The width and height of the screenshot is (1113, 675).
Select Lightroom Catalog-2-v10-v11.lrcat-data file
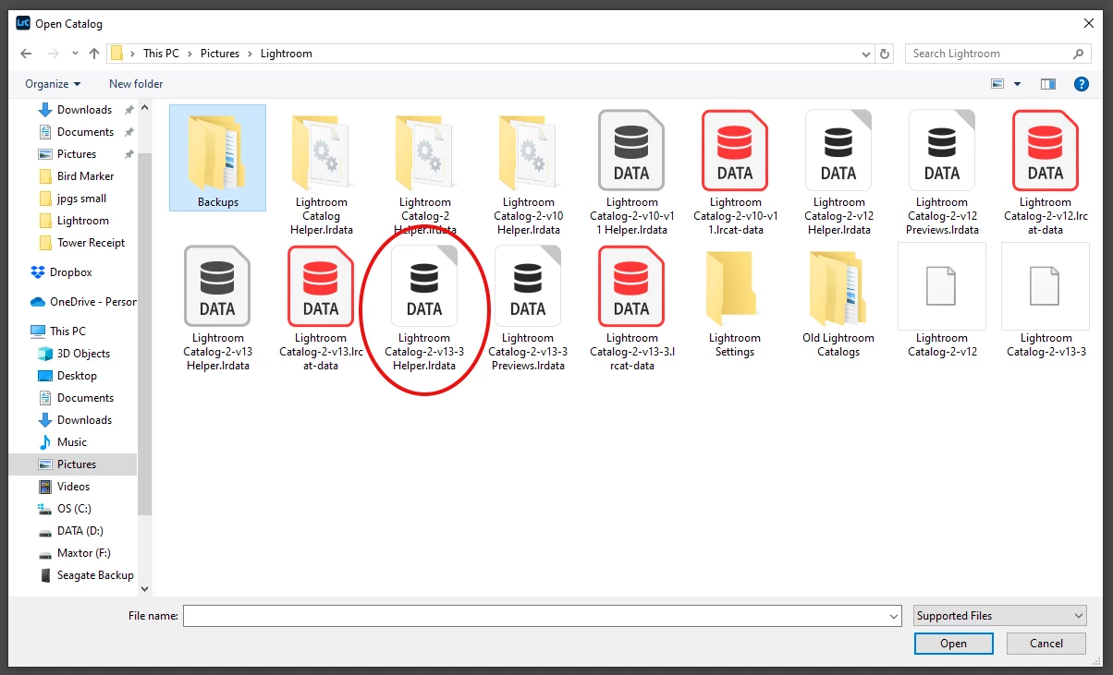(735, 175)
